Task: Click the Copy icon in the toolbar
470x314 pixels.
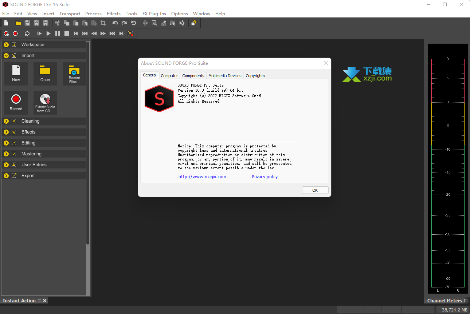Action: 67,23
